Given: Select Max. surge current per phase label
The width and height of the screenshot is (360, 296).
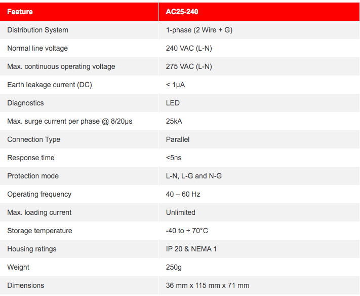Looking at the screenshot, I should pyautogui.click(x=70, y=121).
